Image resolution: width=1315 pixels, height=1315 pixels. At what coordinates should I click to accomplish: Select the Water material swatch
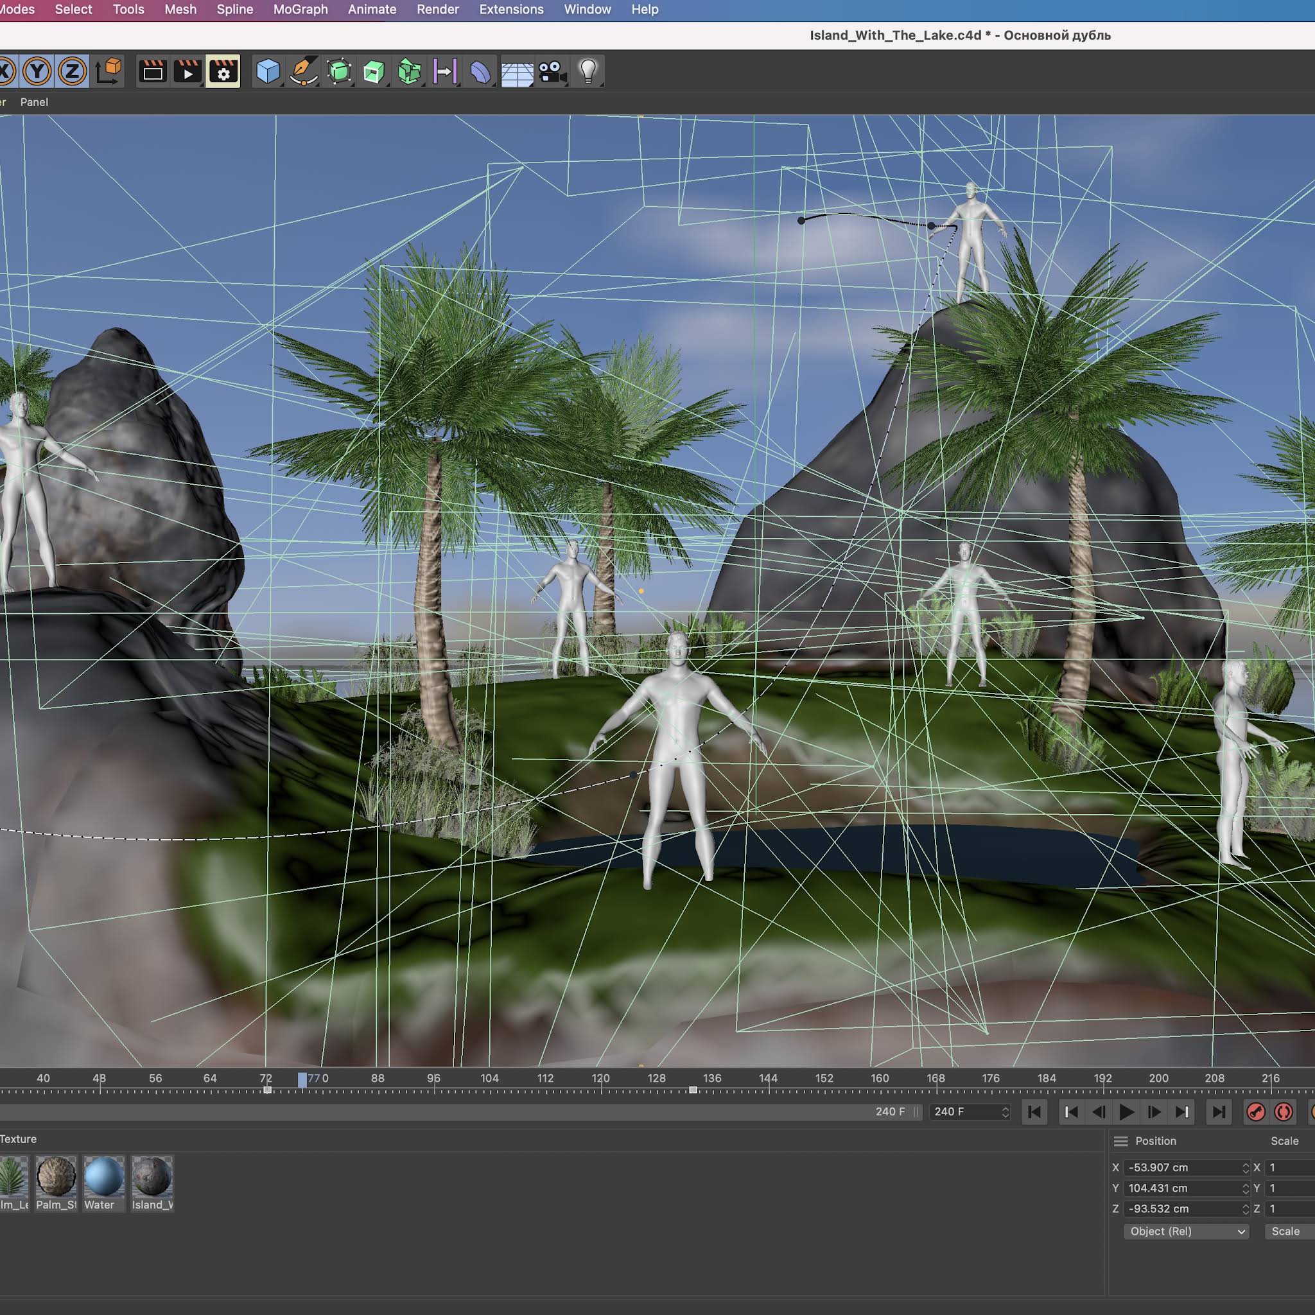pos(103,1182)
